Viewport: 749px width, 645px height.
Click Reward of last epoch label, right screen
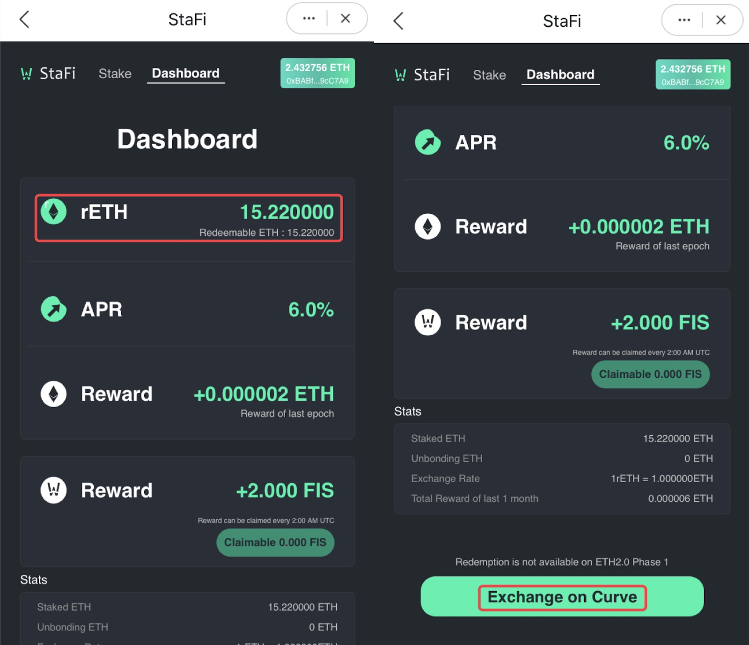point(662,246)
